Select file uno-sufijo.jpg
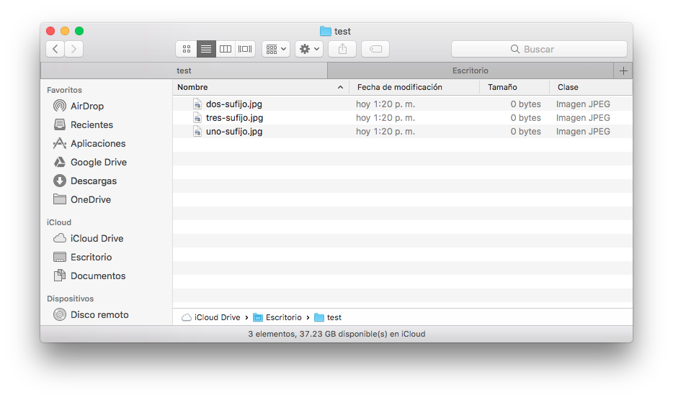Image resolution: width=673 pixels, height=400 pixels. [x=234, y=131]
